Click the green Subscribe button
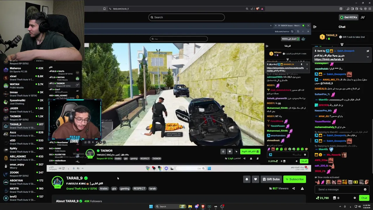 (x=295, y=179)
